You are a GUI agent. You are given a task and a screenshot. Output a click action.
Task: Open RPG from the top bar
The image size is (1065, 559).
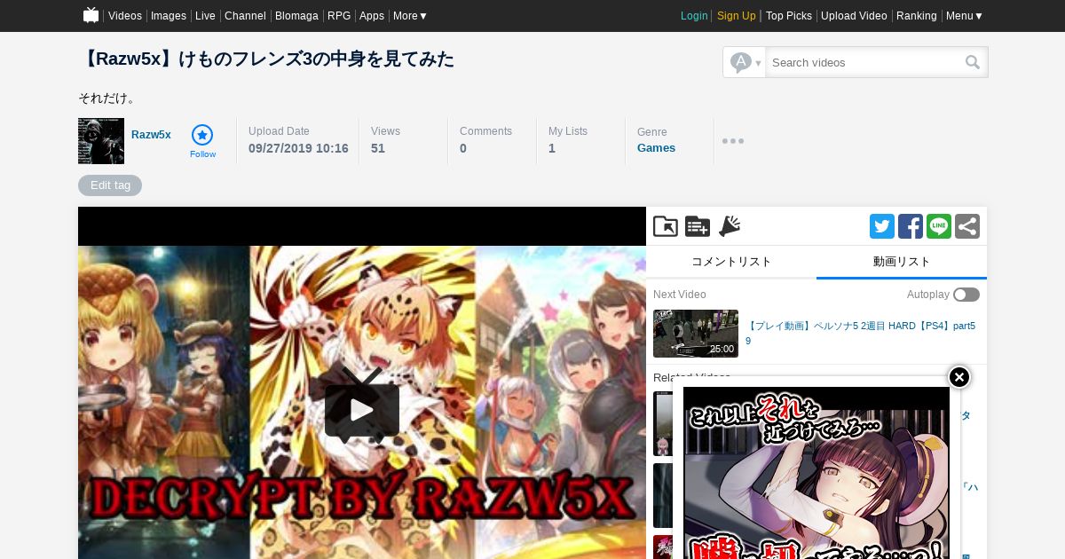(339, 16)
